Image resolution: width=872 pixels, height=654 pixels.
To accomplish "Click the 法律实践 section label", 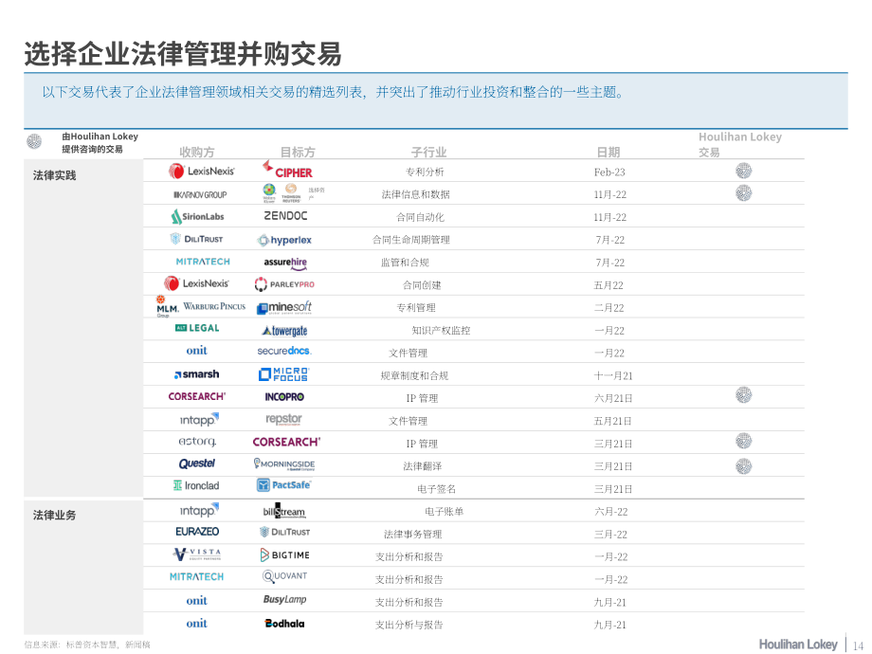I will (x=54, y=175).
